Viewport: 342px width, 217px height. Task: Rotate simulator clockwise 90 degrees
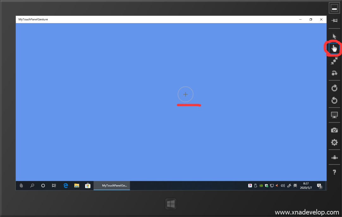(x=334, y=88)
